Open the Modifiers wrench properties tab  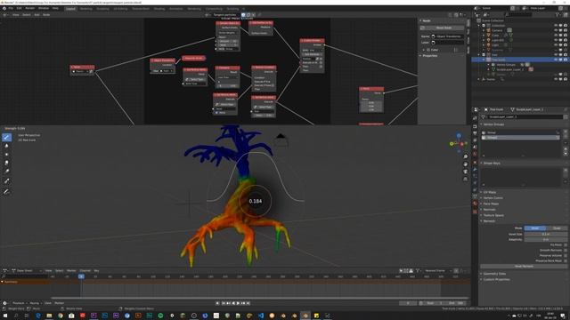point(475,170)
